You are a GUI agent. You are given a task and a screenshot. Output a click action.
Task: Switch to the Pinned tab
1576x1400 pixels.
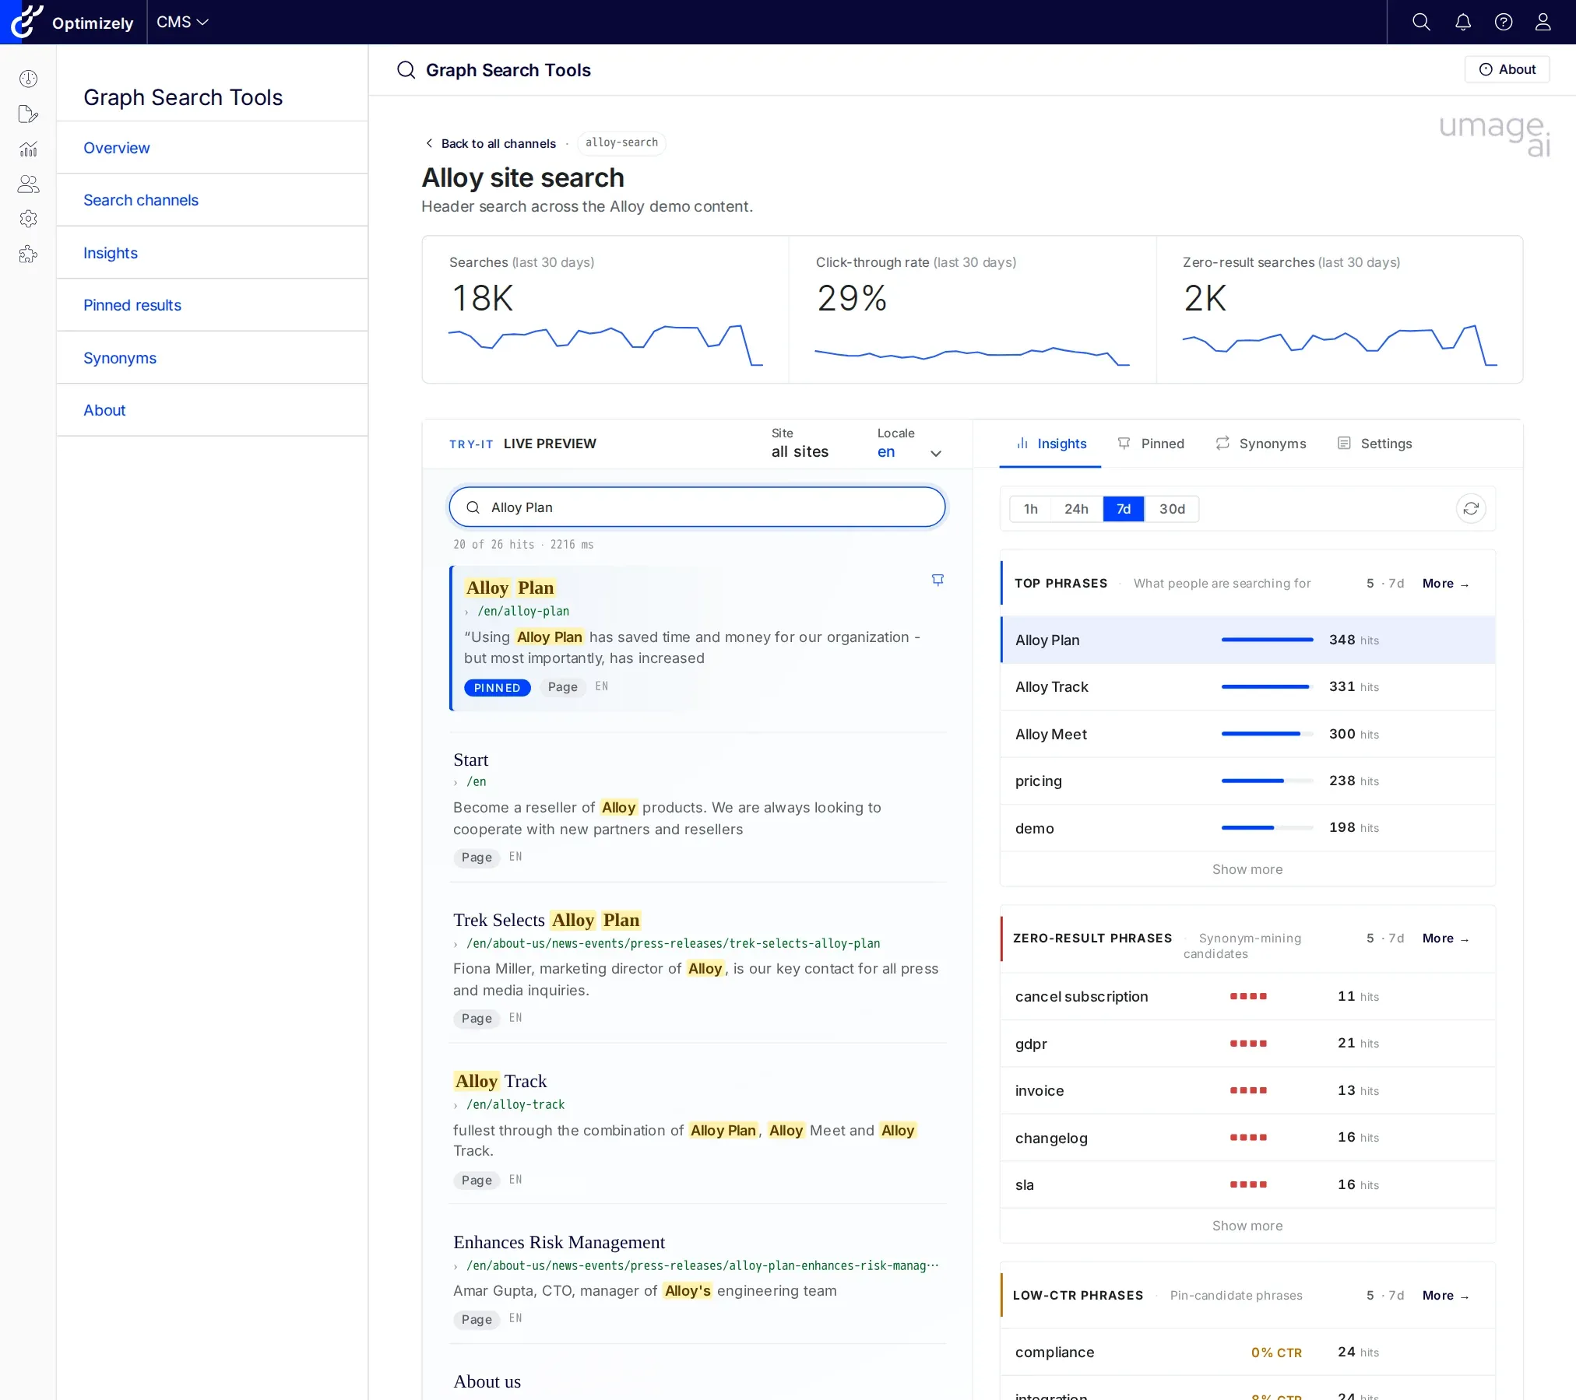pyautogui.click(x=1151, y=444)
